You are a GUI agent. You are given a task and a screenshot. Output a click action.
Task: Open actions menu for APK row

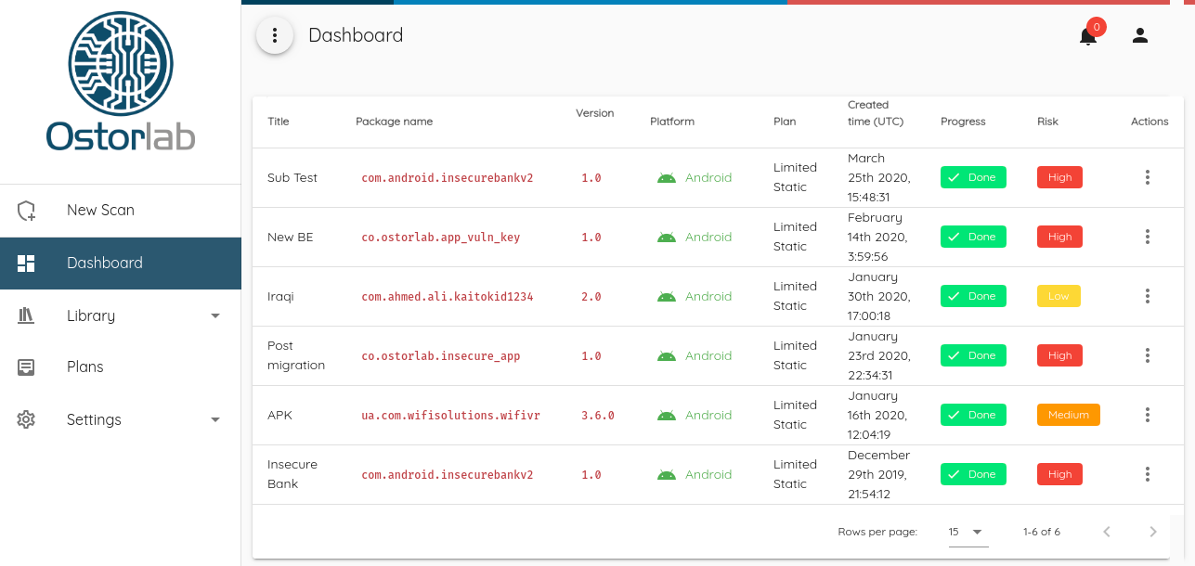(x=1148, y=415)
